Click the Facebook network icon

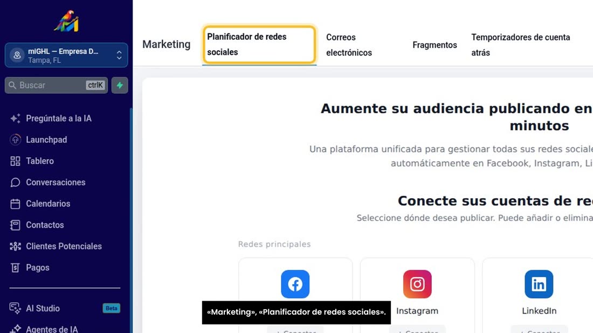tap(295, 284)
